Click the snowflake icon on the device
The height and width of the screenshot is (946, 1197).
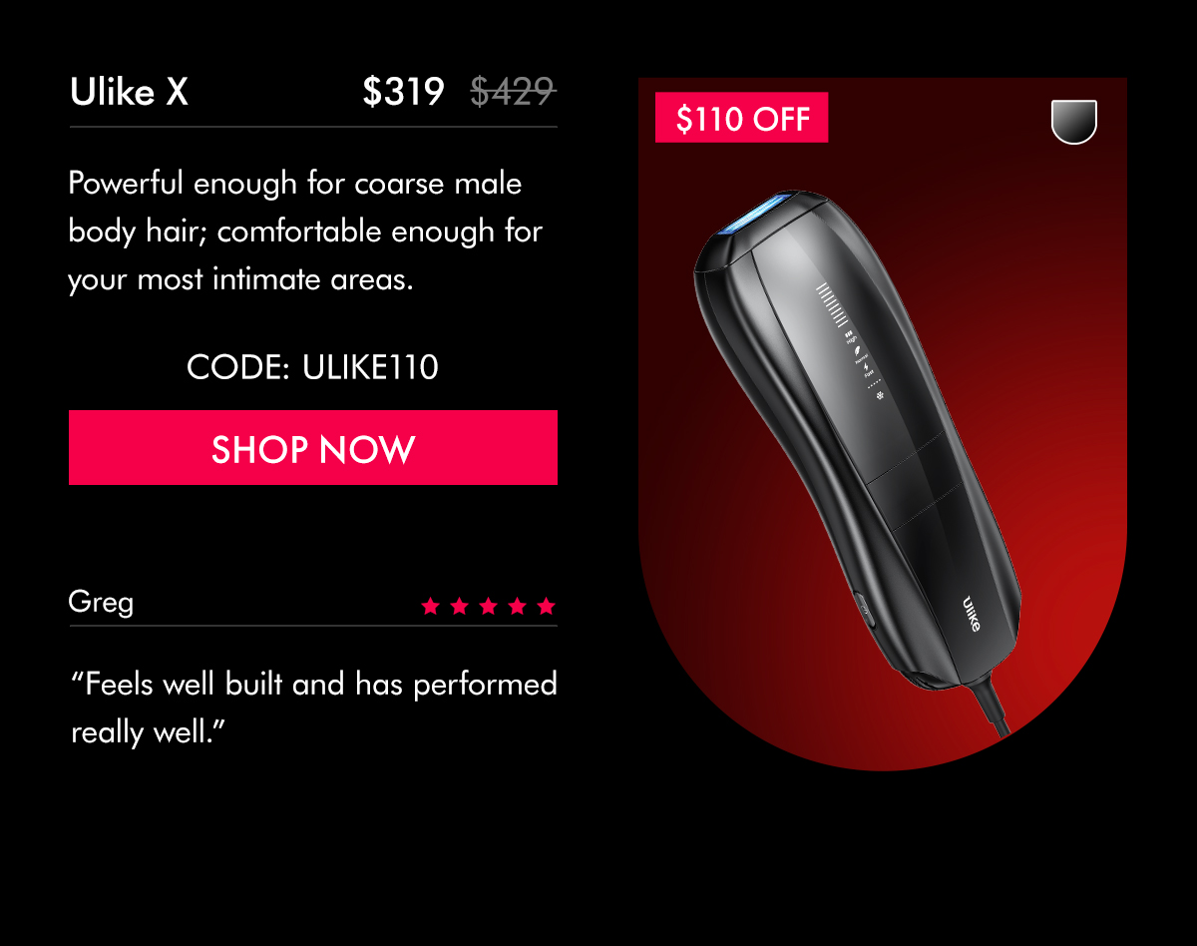[881, 397]
